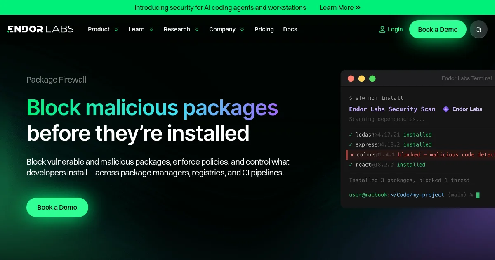The width and height of the screenshot is (495, 260).
Task: Click the hero paragraph about enforcing policies
Action: click(x=158, y=167)
